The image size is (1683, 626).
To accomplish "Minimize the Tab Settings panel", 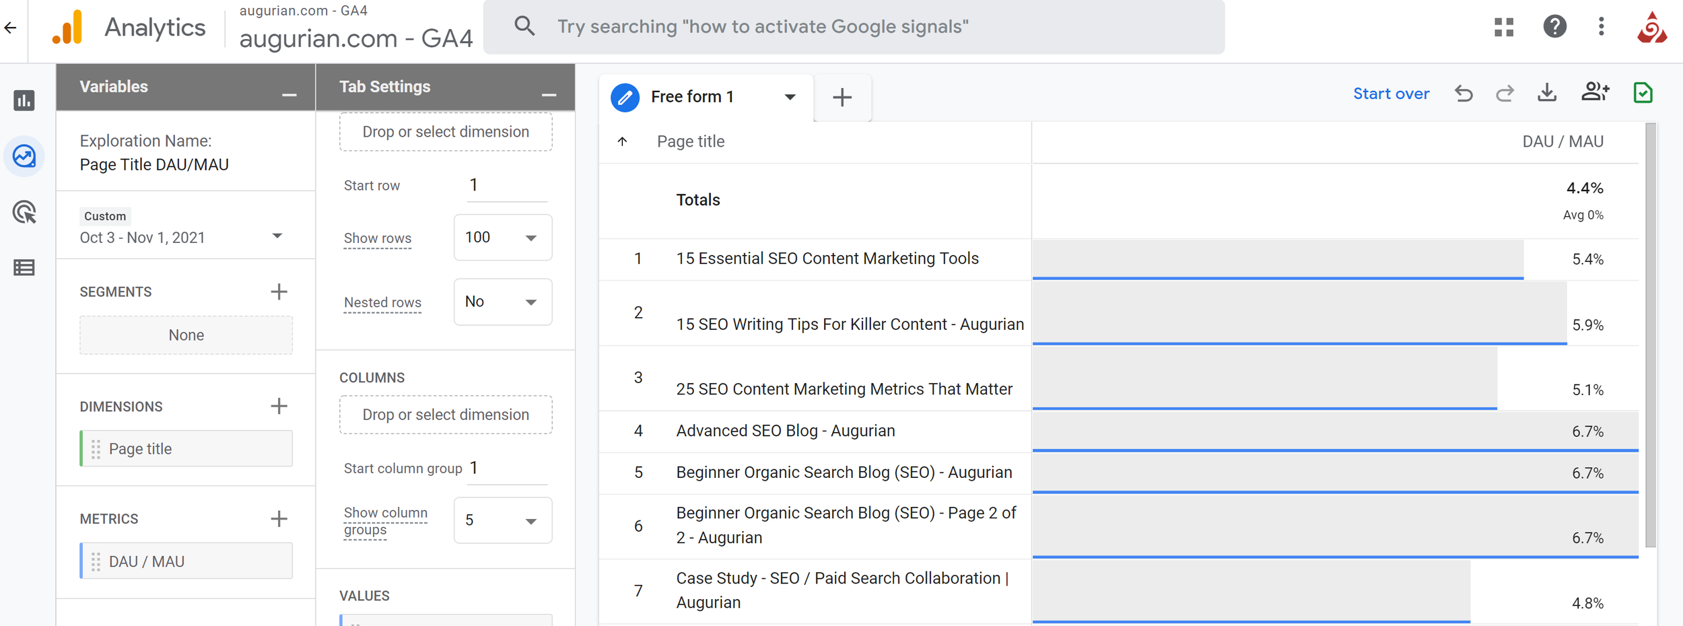I will coord(549,95).
